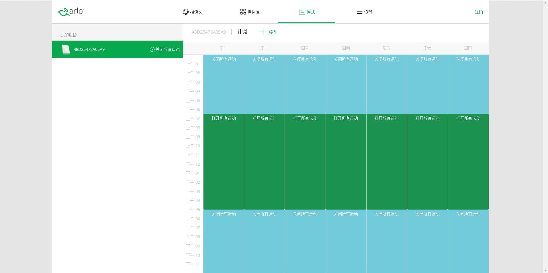Select Saturday 打开所有运动 green block
Viewport: 548px width, 273px height.
click(427, 162)
